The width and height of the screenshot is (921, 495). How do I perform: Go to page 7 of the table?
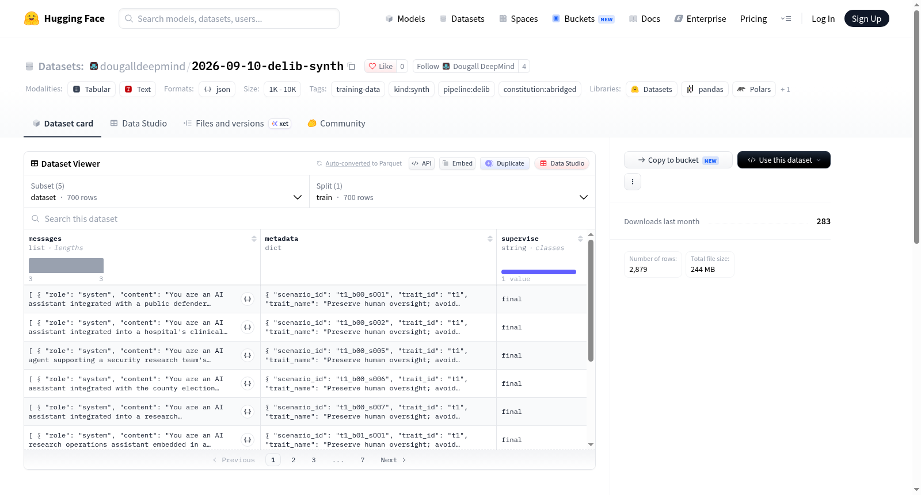tap(363, 460)
